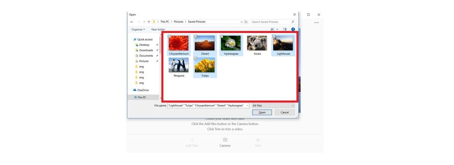The width and height of the screenshot is (454, 165).
Task: Click This PC in the address breadcrumb
Action: pos(165,22)
